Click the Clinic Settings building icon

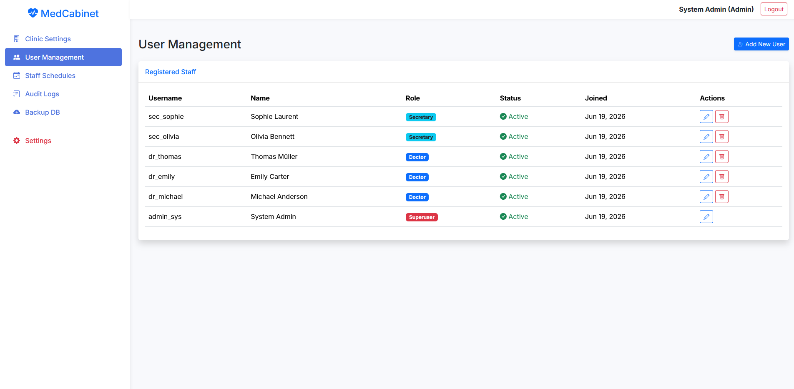(x=17, y=39)
